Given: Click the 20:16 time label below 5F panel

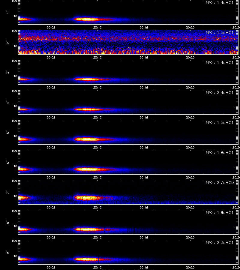Looking at the screenshot, I should [144, 147].
